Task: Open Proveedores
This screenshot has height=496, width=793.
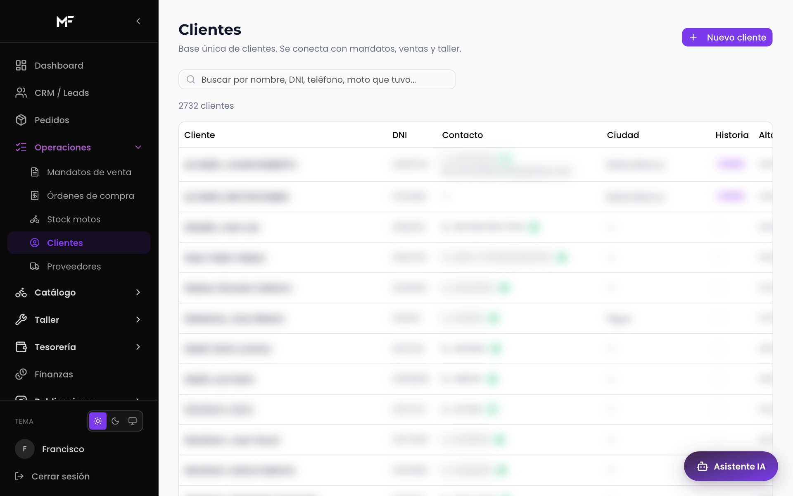Action: click(x=79, y=266)
